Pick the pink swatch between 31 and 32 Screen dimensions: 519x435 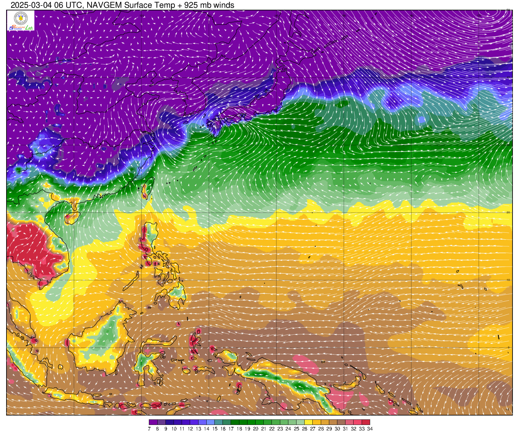click(x=349, y=422)
